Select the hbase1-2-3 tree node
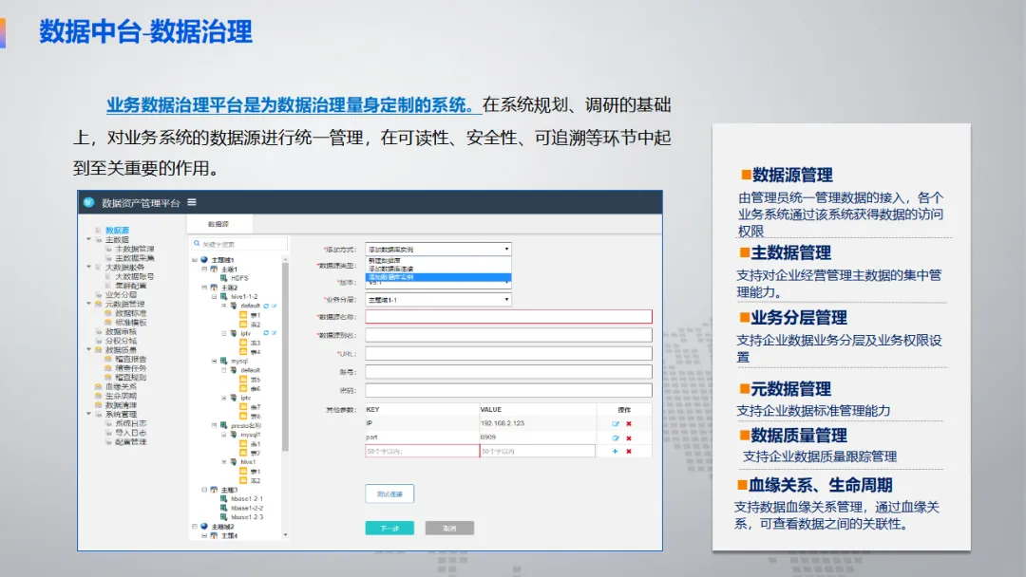The image size is (1026, 577). tap(247, 517)
